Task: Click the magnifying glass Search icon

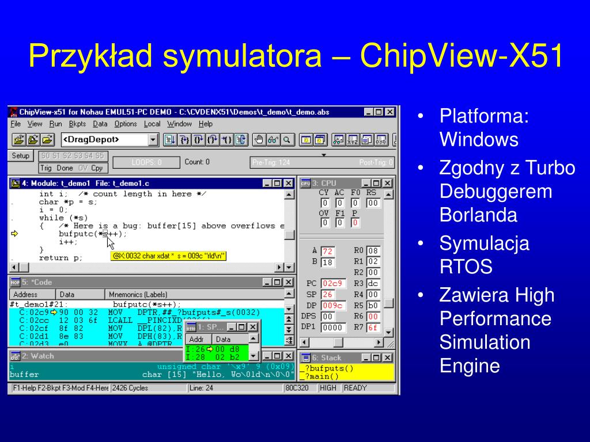Action: pos(287,140)
